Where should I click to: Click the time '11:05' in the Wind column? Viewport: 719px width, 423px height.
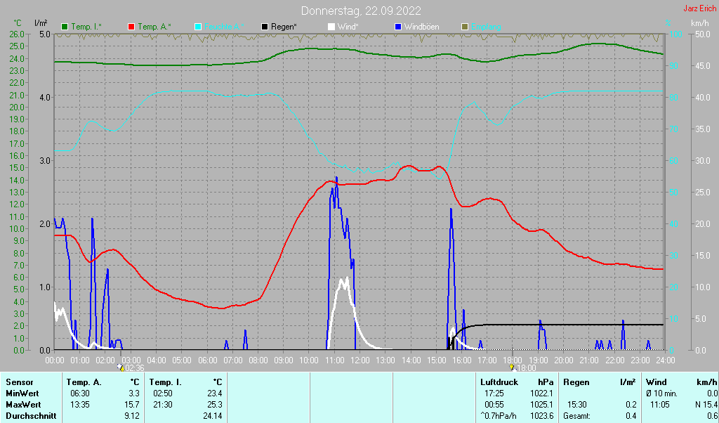click(x=659, y=405)
